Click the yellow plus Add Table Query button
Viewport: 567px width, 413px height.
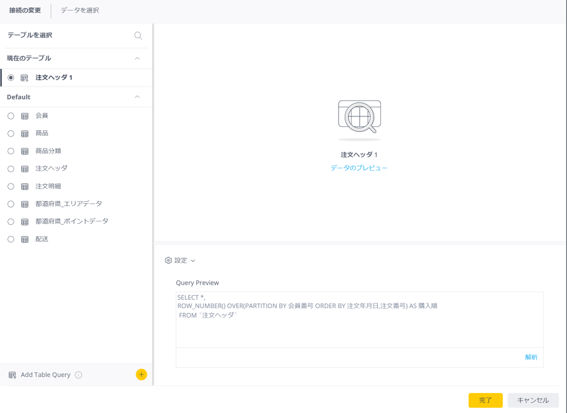[x=141, y=375]
